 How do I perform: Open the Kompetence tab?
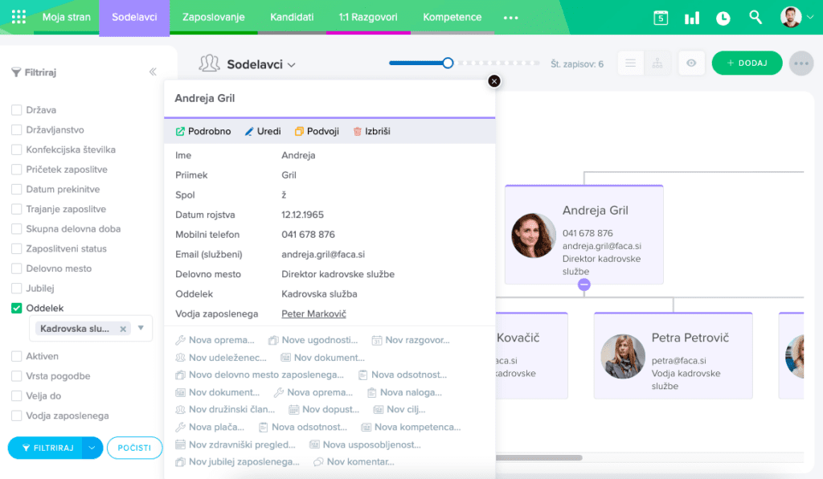click(x=452, y=17)
